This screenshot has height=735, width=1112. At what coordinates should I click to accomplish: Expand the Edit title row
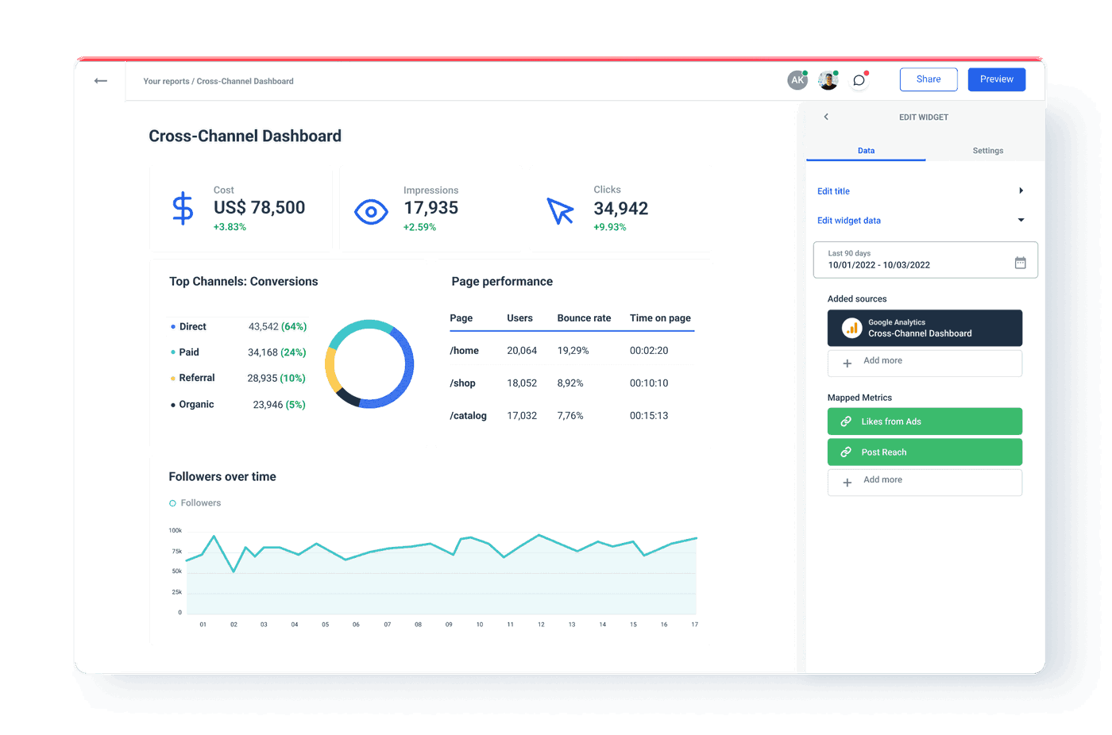1021,190
